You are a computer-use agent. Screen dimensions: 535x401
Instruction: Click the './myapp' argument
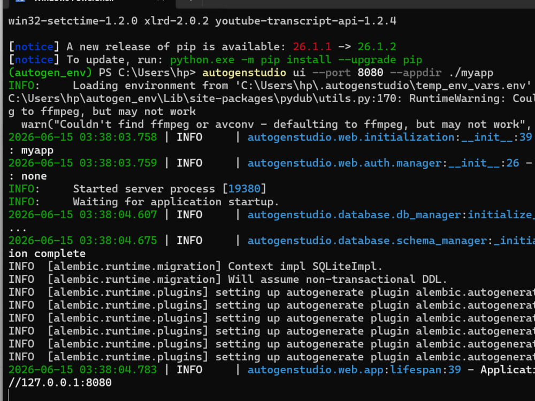pyautogui.click(x=471, y=73)
